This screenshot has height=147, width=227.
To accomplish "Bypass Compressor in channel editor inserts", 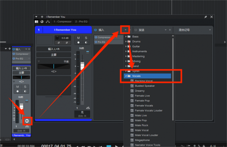I will [96, 37].
